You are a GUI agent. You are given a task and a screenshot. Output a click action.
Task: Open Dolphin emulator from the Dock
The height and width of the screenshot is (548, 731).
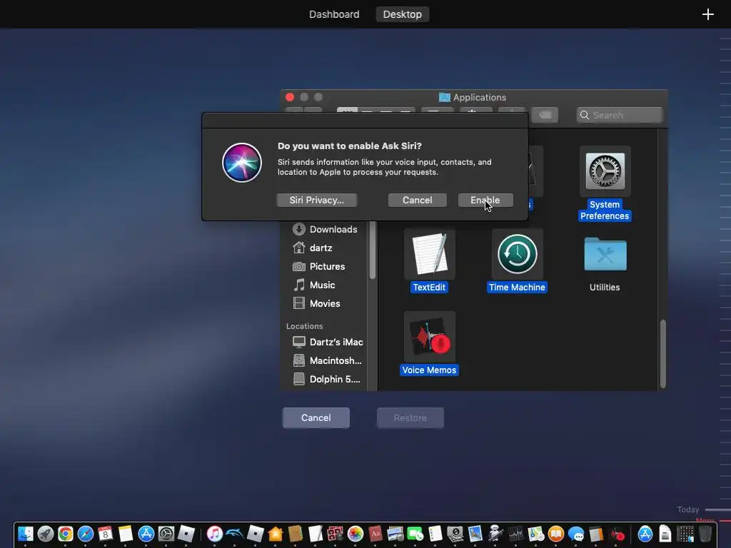234,534
